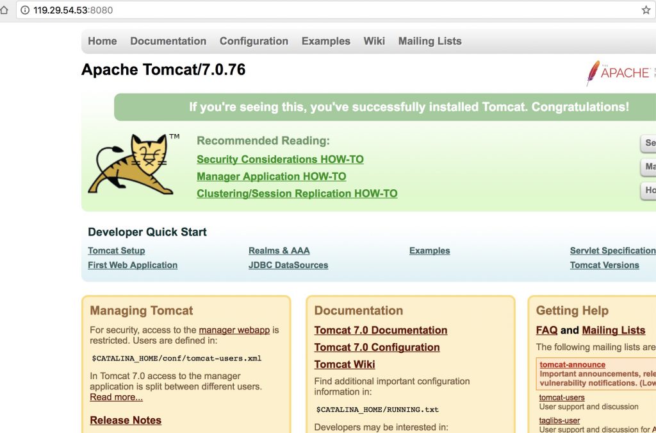
Task: Open Clustering/Session Replication HOW-TO link
Action: [297, 194]
